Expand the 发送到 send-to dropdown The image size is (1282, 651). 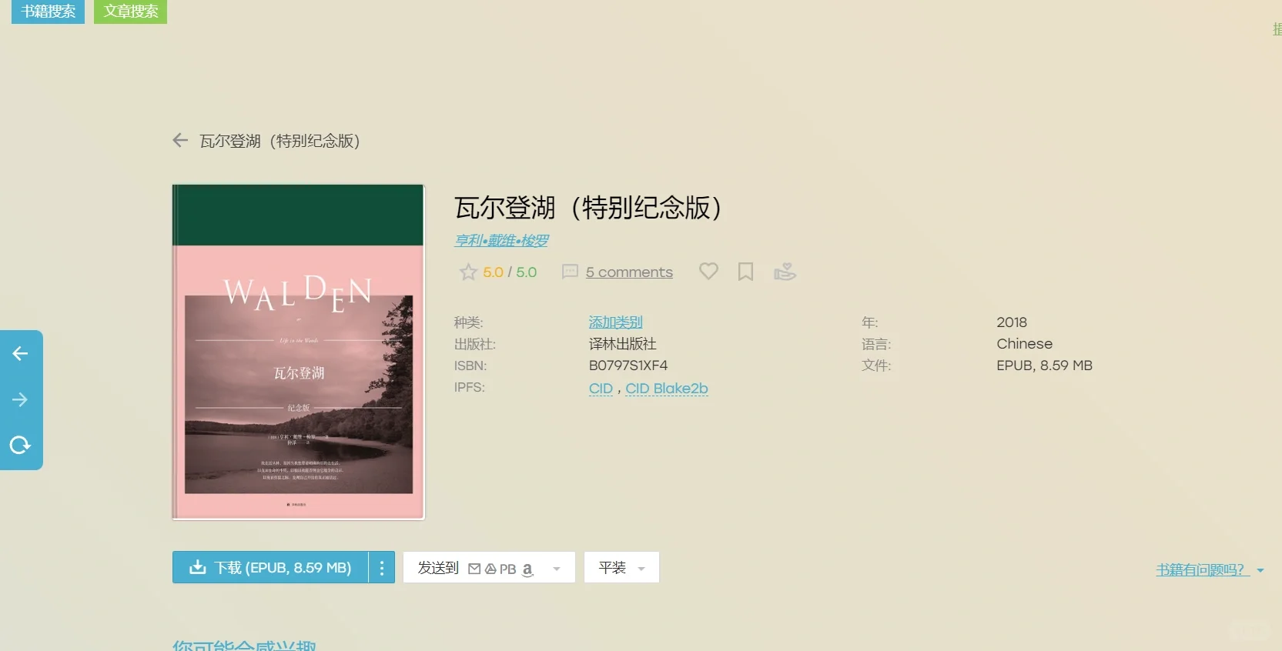click(489, 568)
